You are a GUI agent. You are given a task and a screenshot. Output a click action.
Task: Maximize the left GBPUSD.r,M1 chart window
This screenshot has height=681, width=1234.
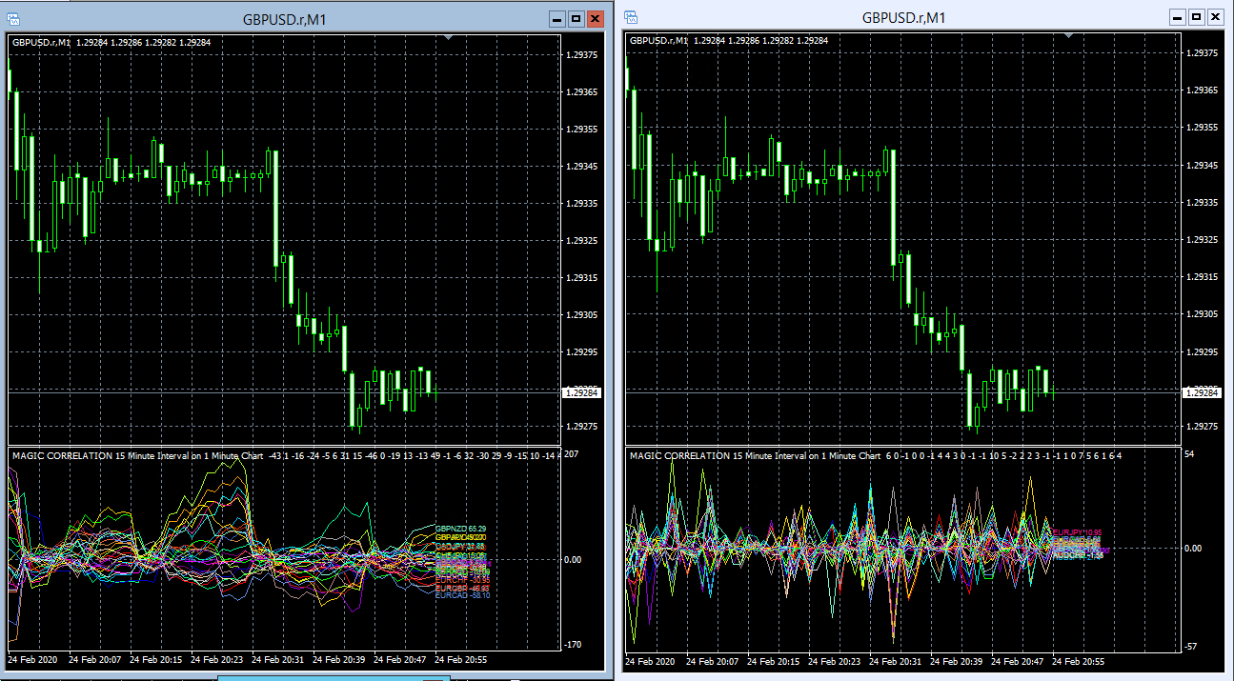(577, 18)
